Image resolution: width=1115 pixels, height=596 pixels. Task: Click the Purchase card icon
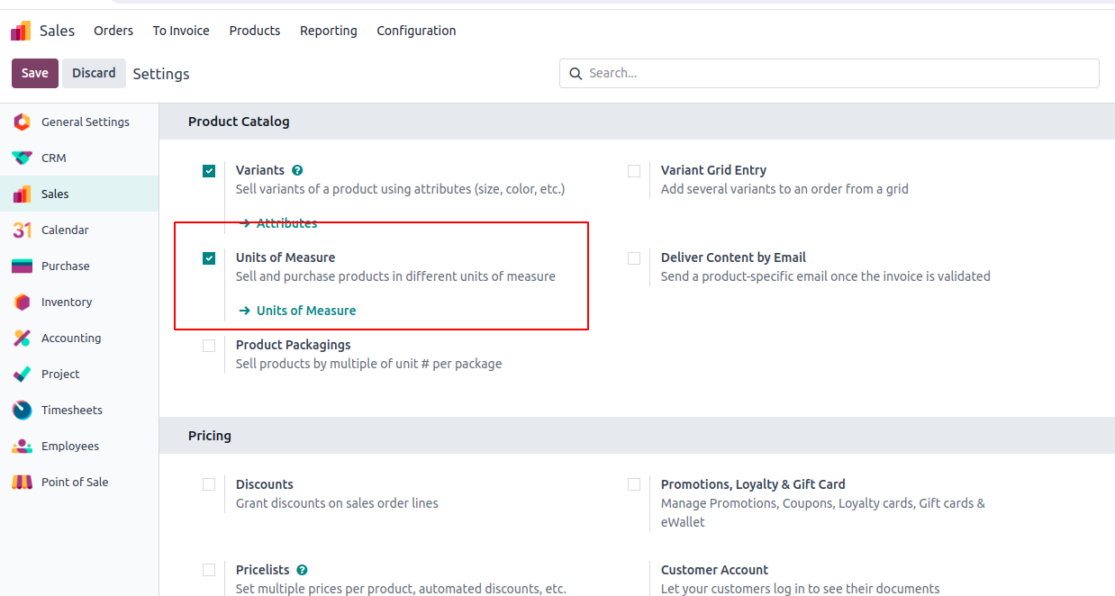pos(23,266)
